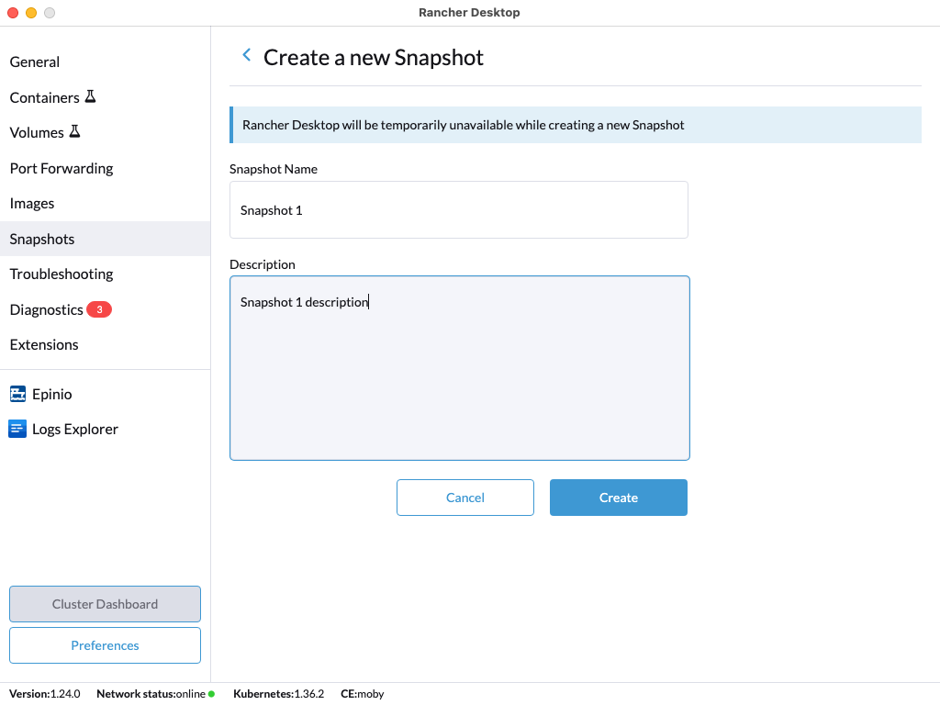Open the Logs Explorer extension
This screenshot has height=705, width=940.
click(x=105, y=430)
